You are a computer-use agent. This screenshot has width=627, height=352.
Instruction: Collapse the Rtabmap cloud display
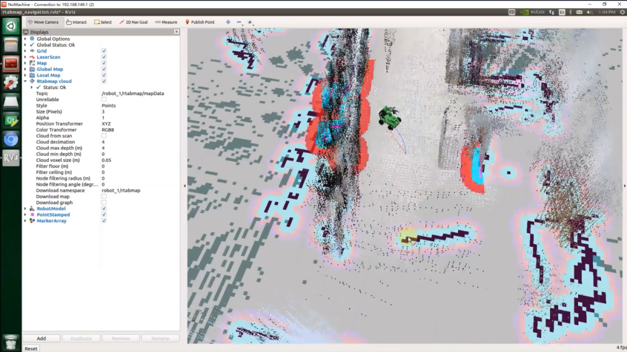click(x=25, y=81)
